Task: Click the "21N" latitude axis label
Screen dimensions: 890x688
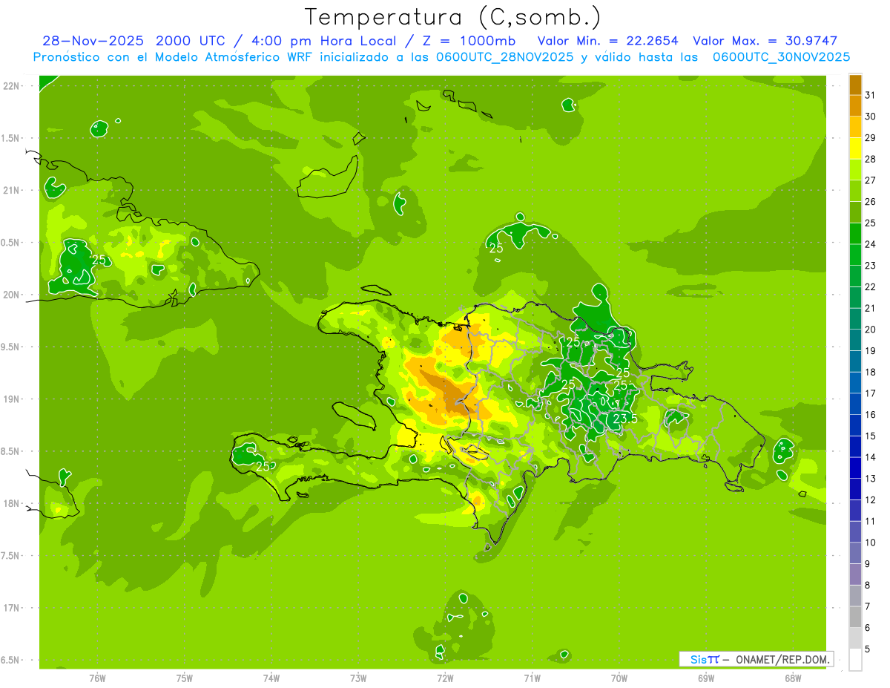Action: (11, 190)
